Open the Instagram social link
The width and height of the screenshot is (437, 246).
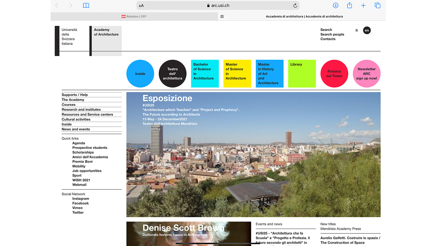[x=81, y=199]
